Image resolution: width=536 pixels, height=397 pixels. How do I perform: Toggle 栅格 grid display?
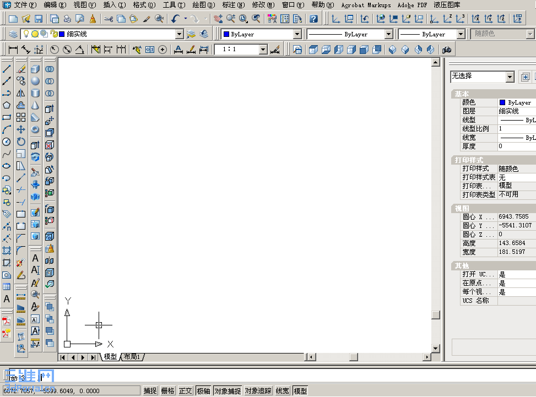[168, 390]
